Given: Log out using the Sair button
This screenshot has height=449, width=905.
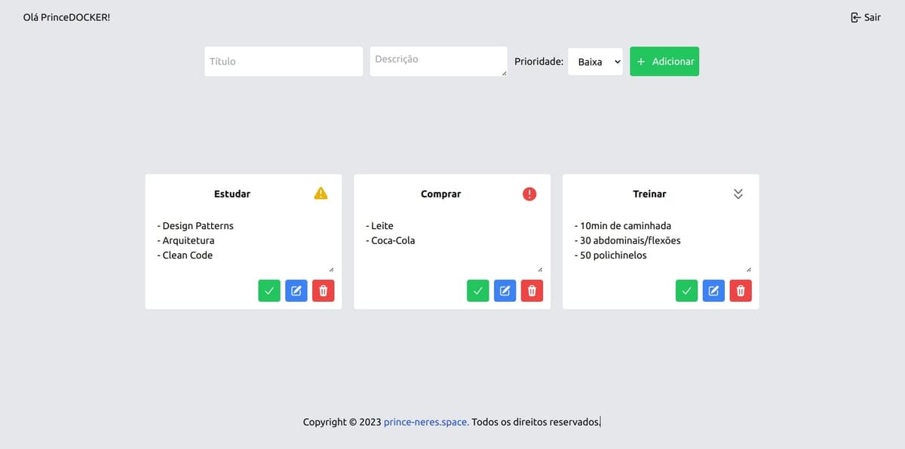Looking at the screenshot, I should (x=865, y=17).
